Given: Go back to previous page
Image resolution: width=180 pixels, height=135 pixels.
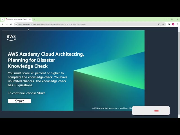Looking at the screenshot, I should coord(3,24).
